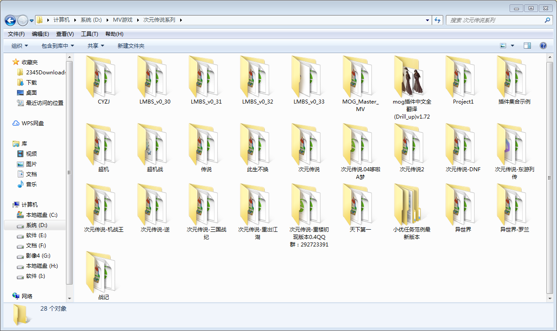Open the view options dropdown arrow

tap(513, 46)
